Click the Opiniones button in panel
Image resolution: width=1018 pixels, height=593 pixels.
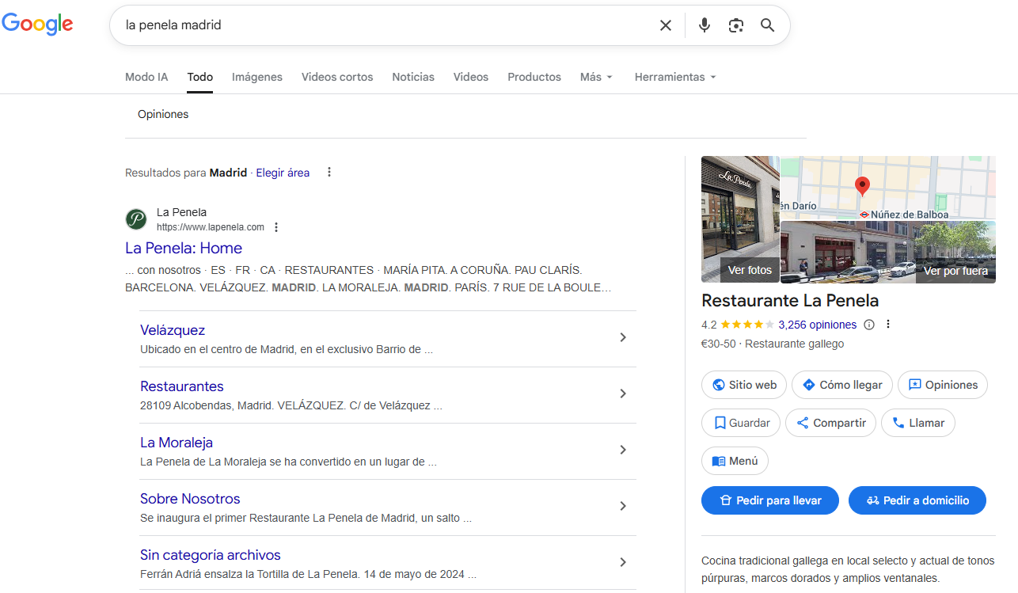943,385
